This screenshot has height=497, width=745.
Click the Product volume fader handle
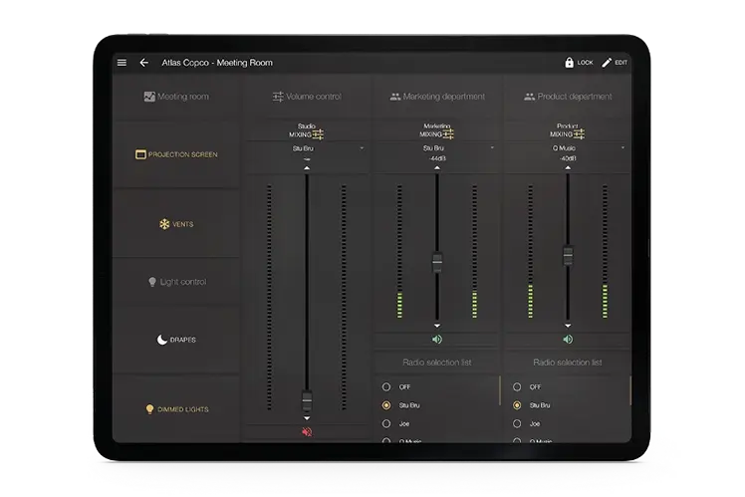[568, 255]
